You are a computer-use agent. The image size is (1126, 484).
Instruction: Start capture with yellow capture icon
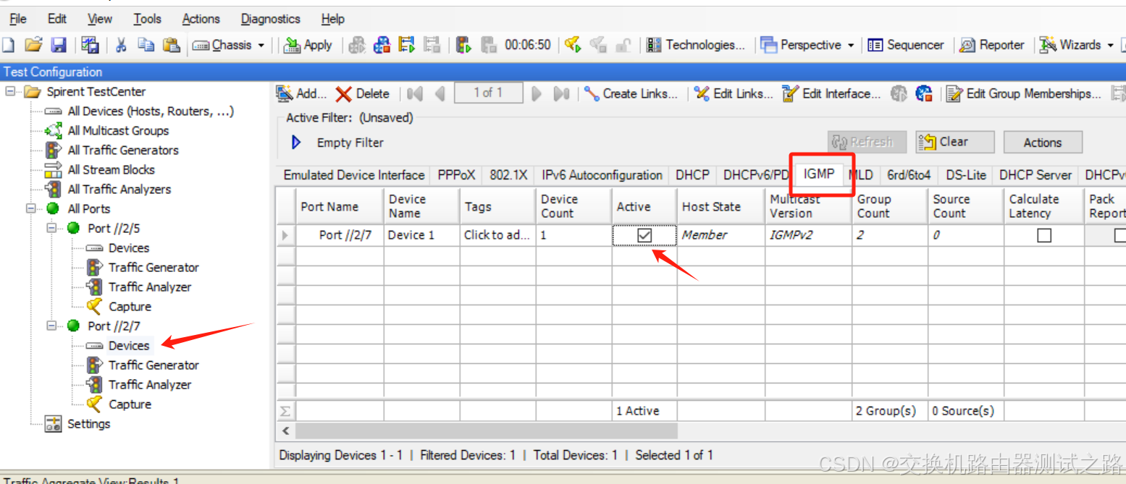[573, 45]
